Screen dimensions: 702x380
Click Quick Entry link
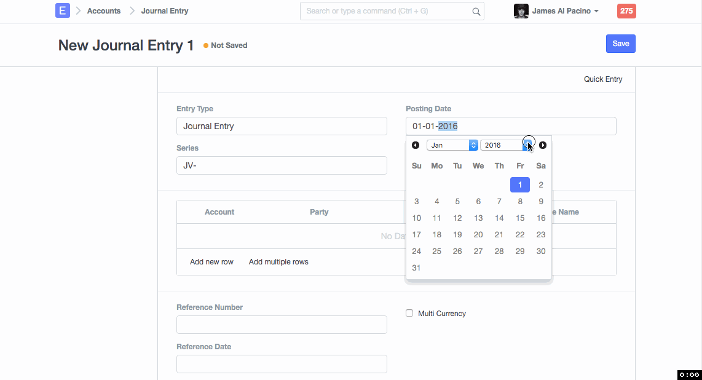(x=602, y=79)
